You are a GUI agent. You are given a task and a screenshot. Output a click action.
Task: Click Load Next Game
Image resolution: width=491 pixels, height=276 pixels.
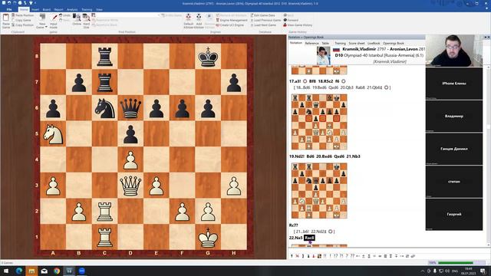point(263,25)
